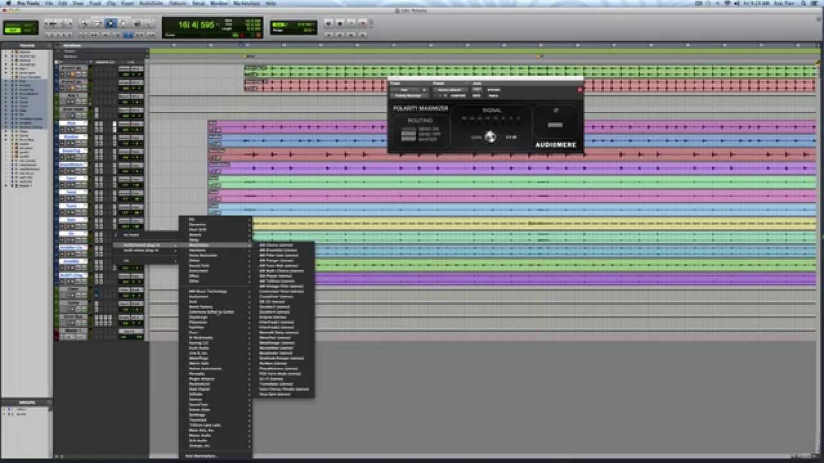The height and width of the screenshot is (463, 824).
Task: Click the Stop transport button
Action: pyautogui.click(x=341, y=23)
